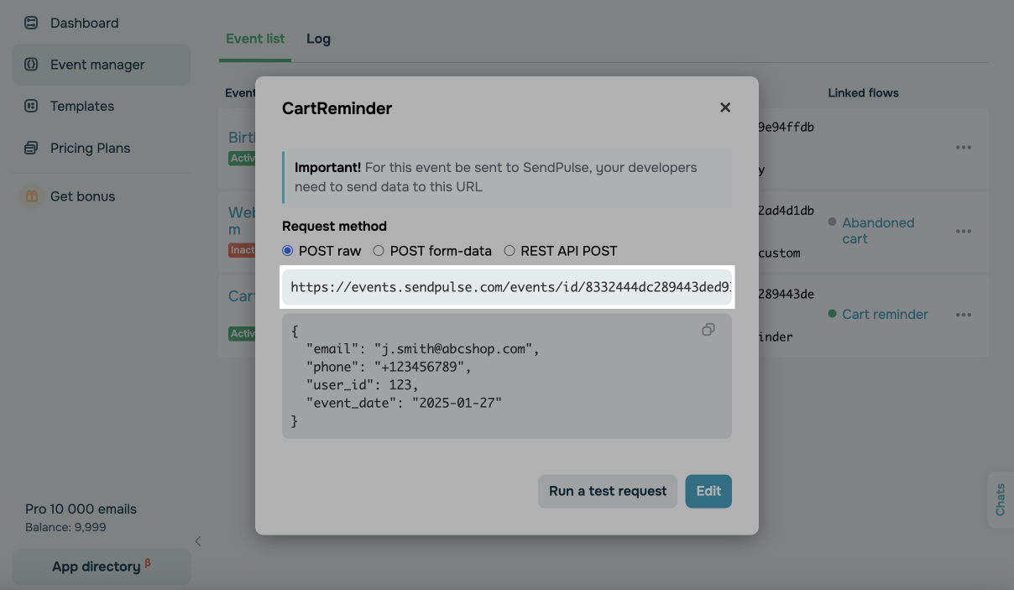Switch to the Log tab
Screen dimensions: 1014x590
318,39
